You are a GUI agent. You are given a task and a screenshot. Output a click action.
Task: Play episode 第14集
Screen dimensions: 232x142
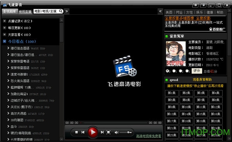[186, 114]
